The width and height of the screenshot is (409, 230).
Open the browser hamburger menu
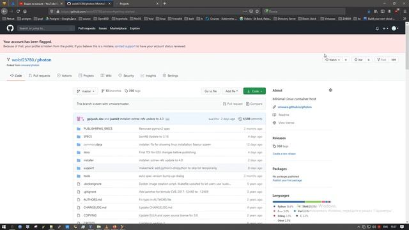click(x=405, y=11)
